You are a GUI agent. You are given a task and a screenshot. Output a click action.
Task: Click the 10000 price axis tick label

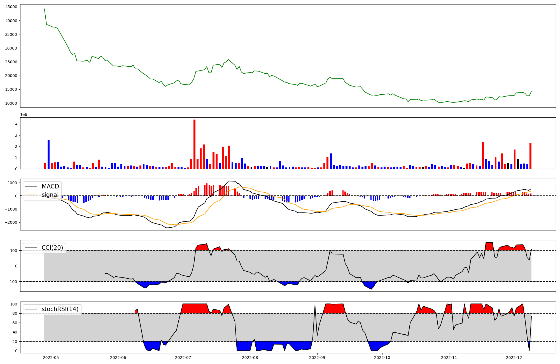[x=11, y=103]
